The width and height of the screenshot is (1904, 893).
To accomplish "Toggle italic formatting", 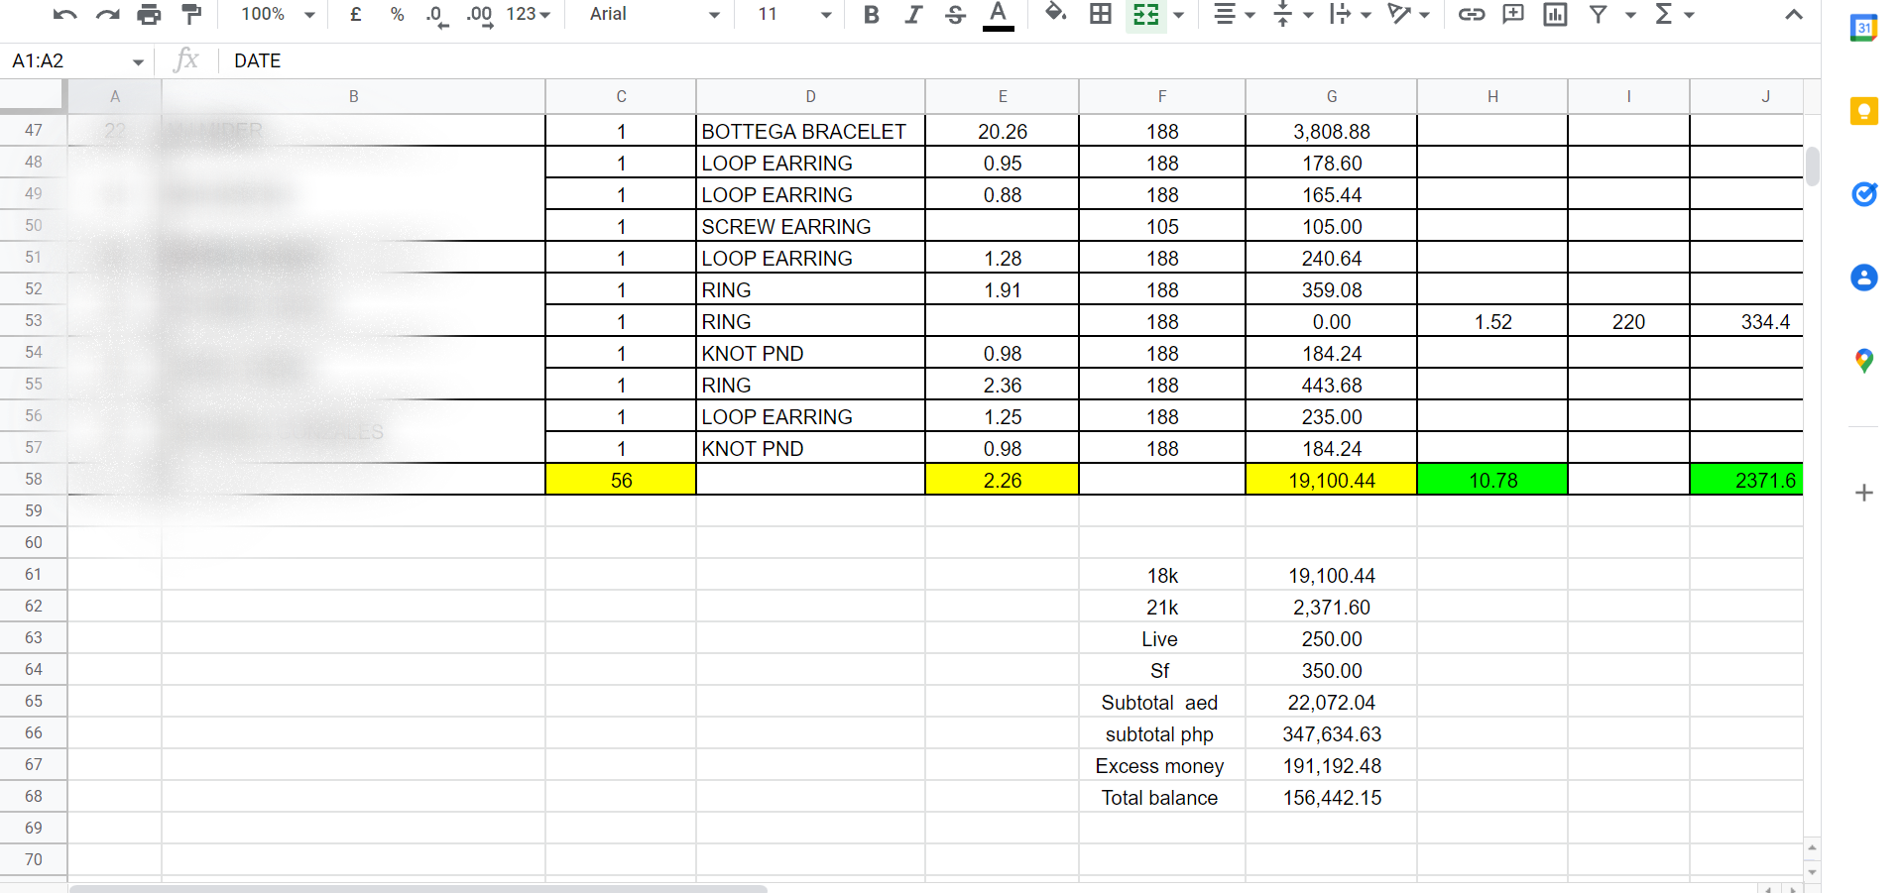I will click(913, 14).
